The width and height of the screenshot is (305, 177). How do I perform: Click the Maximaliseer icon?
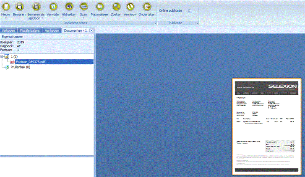click(100, 7)
